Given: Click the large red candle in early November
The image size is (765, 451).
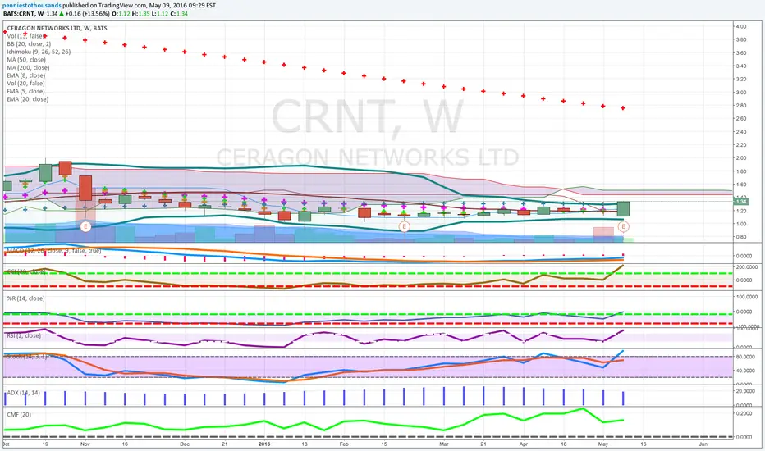Looking at the screenshot, I should pos(85,189).
